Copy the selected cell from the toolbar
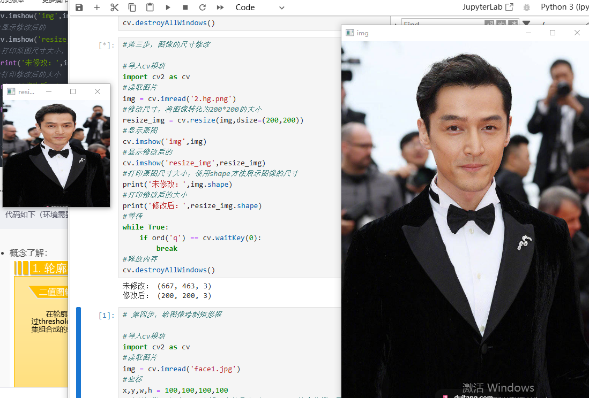Viewport: 589px width, 398px height. pos(132,7)
